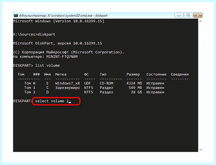216x165 pixels.
Task: Click the 'Том 2' row label
Action: click(30, 92)
